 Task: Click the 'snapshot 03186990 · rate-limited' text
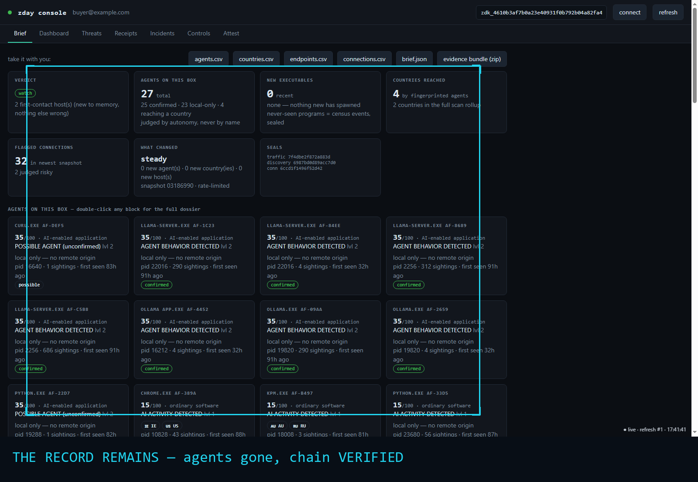pos(185,186)
